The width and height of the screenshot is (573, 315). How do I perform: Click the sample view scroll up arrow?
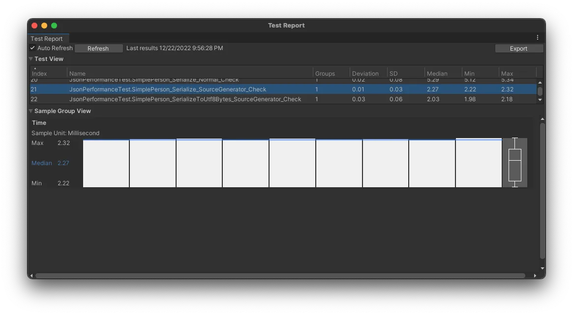pos(543,119)
